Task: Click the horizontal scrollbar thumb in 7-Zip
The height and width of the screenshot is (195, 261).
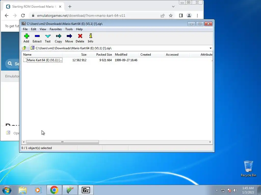Action: pyautogui.click(x=63, y=142)
